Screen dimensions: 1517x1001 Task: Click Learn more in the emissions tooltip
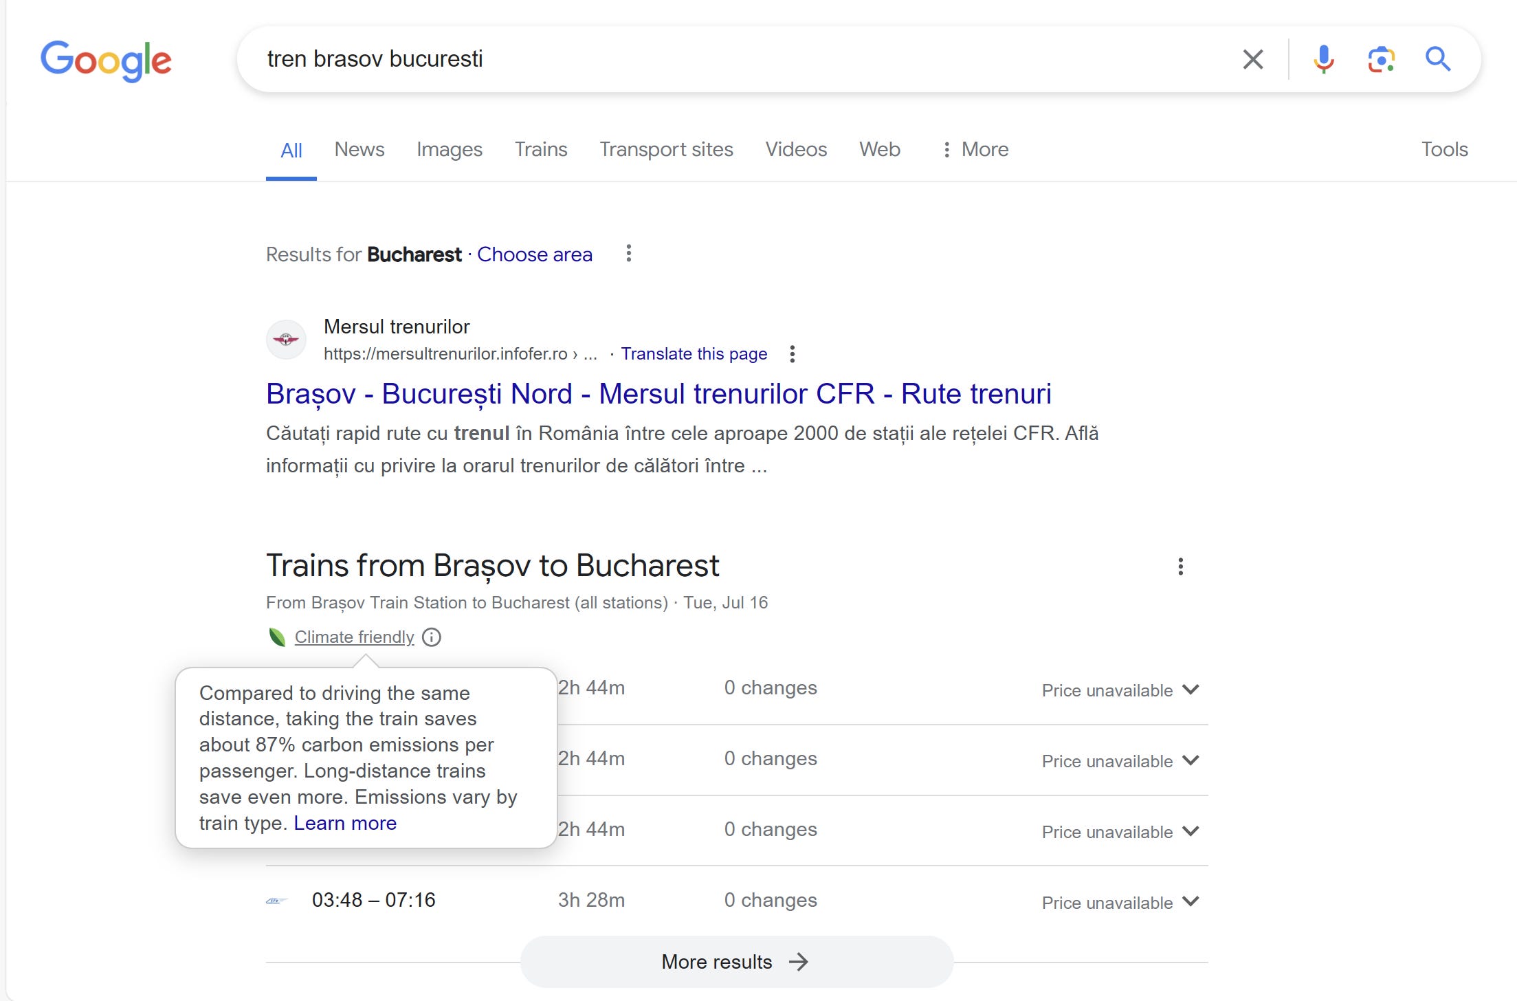click(x=345, y=823)
